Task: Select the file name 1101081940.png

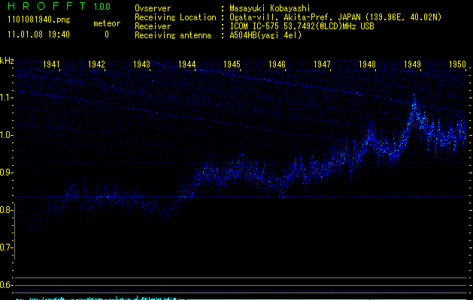Action: [x=39, y=19]
